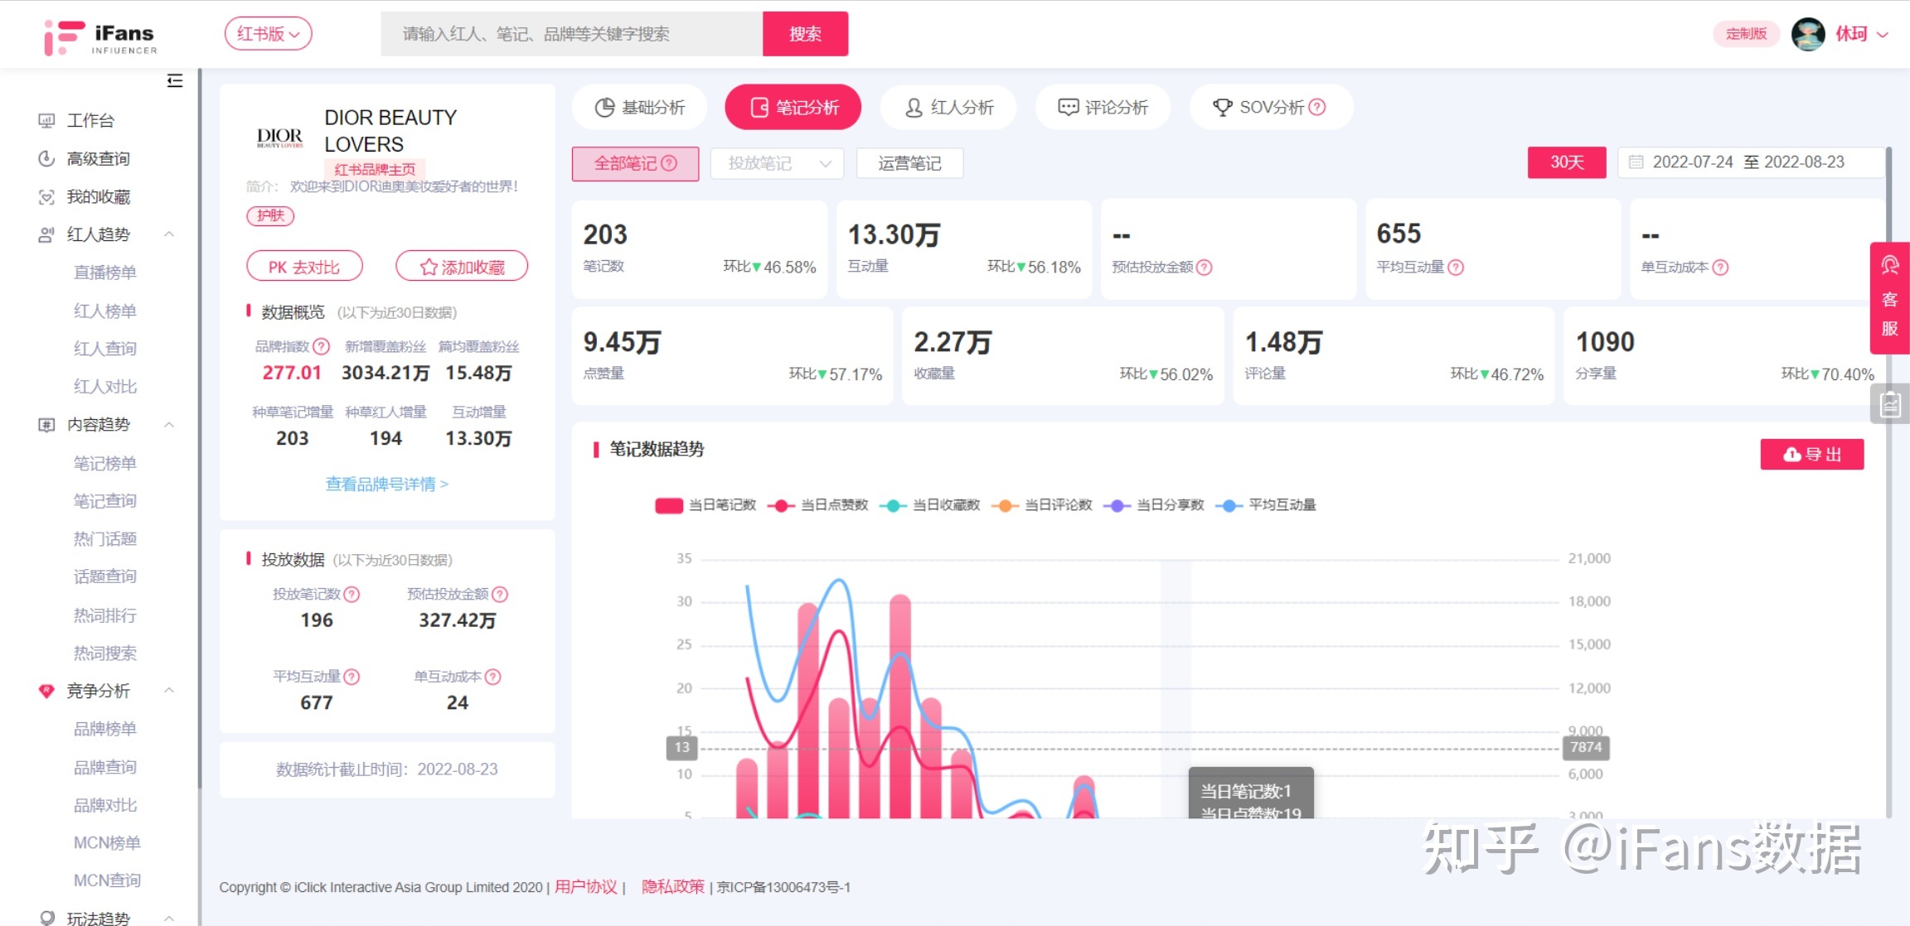
Task: Switch to 红人分析 tab
Action: (948, 107)
